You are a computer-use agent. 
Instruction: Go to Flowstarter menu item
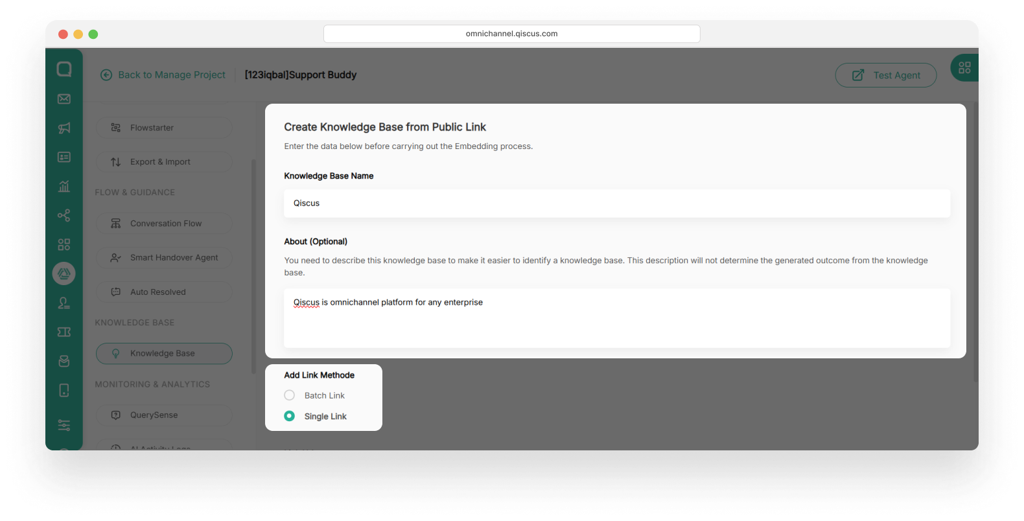tap(164, 128)
